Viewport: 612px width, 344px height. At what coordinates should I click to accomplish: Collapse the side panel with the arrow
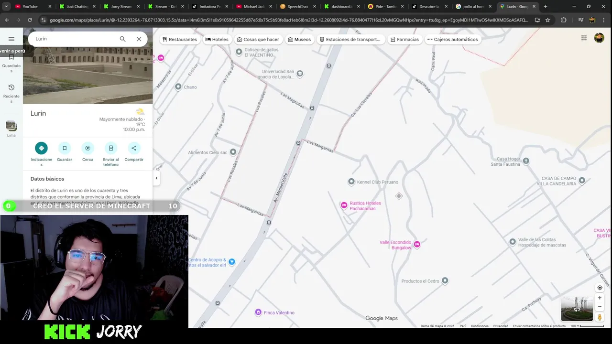click(x=156, y=178)
